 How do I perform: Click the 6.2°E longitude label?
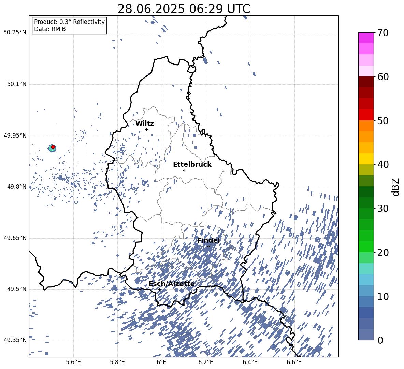pyautogui.click(x=206, y=362)
